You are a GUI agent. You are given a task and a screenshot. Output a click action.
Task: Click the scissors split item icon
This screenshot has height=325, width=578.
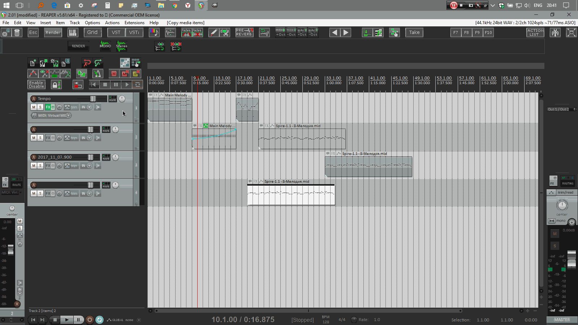[x=225, y=32]
